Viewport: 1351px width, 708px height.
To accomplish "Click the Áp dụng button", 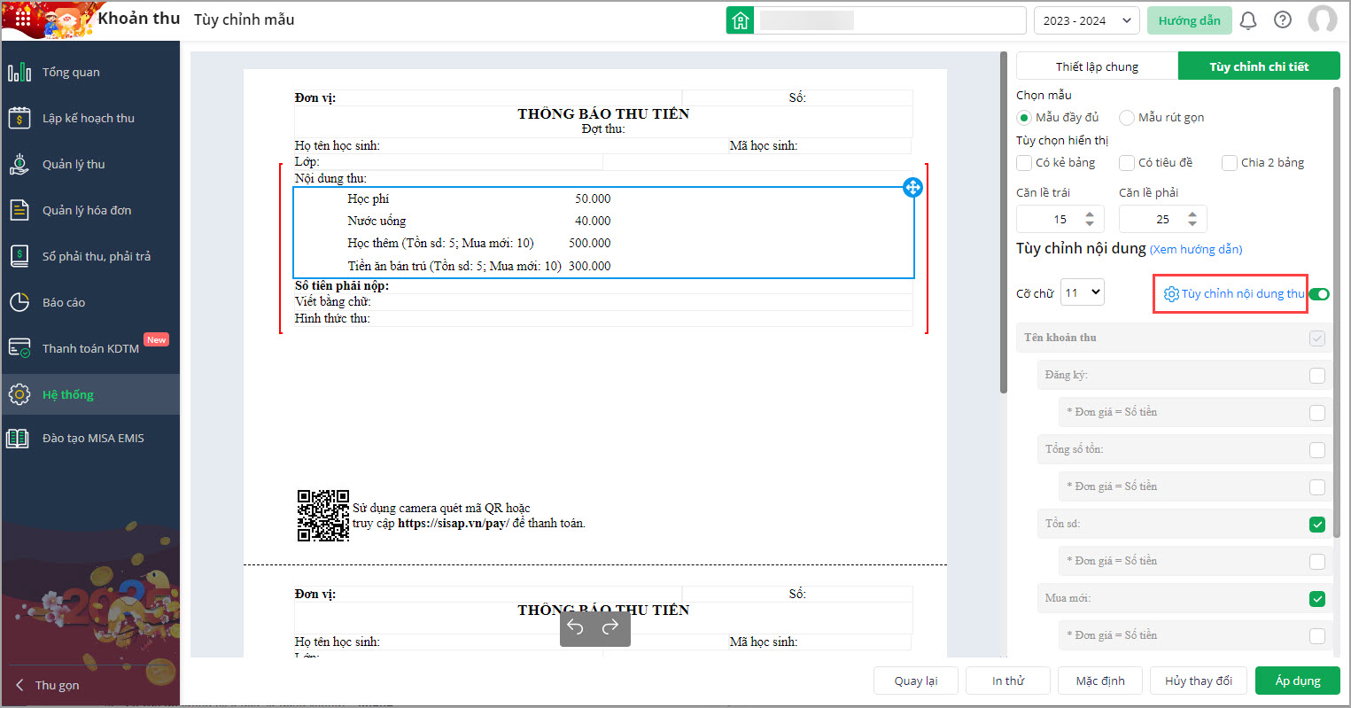I will tap(1298, 681).
